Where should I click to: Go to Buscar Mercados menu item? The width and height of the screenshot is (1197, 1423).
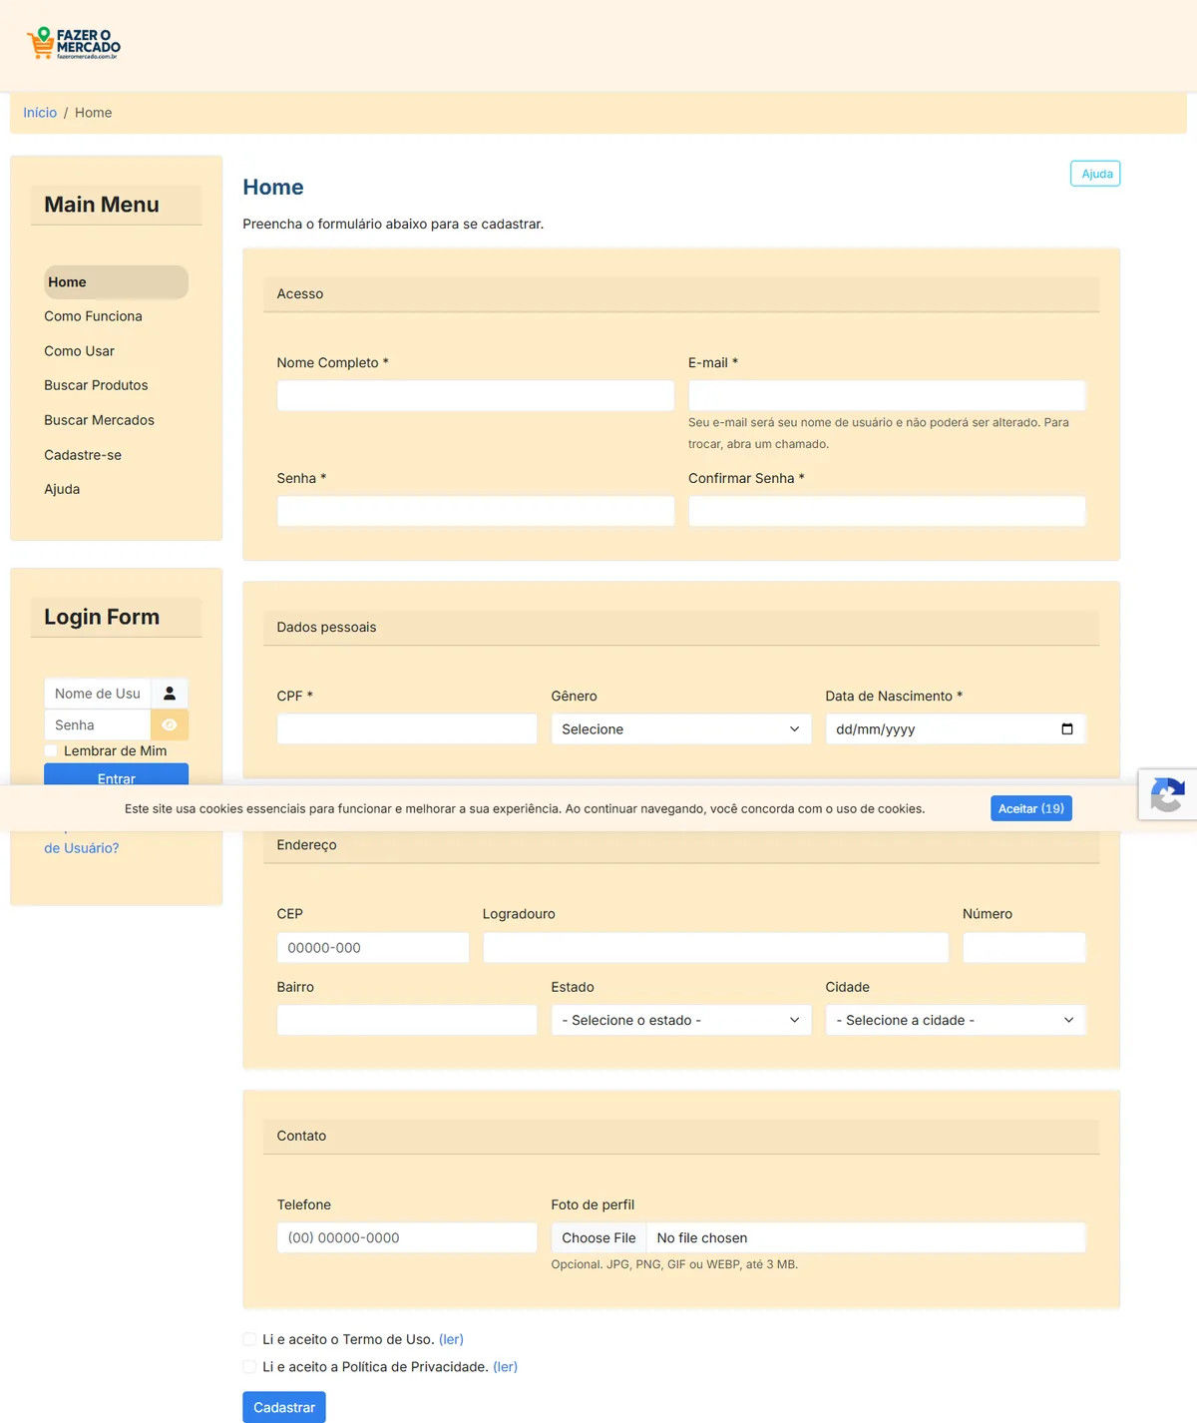coord(99,420)
